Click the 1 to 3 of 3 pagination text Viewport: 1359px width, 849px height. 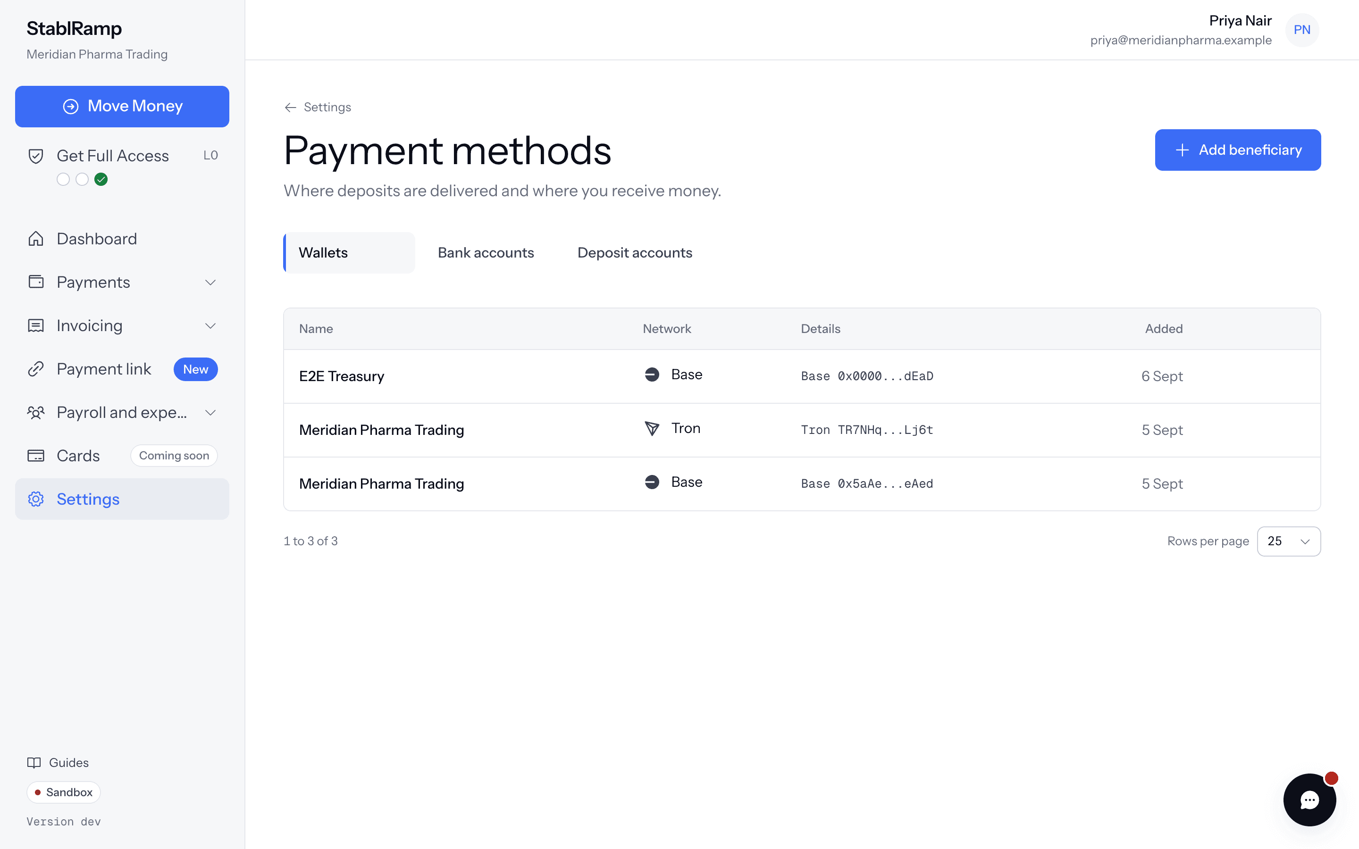tap(310, 541)
